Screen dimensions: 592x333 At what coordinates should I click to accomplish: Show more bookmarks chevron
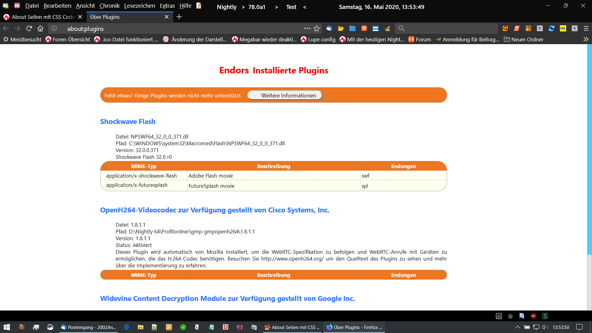point(586,39)
